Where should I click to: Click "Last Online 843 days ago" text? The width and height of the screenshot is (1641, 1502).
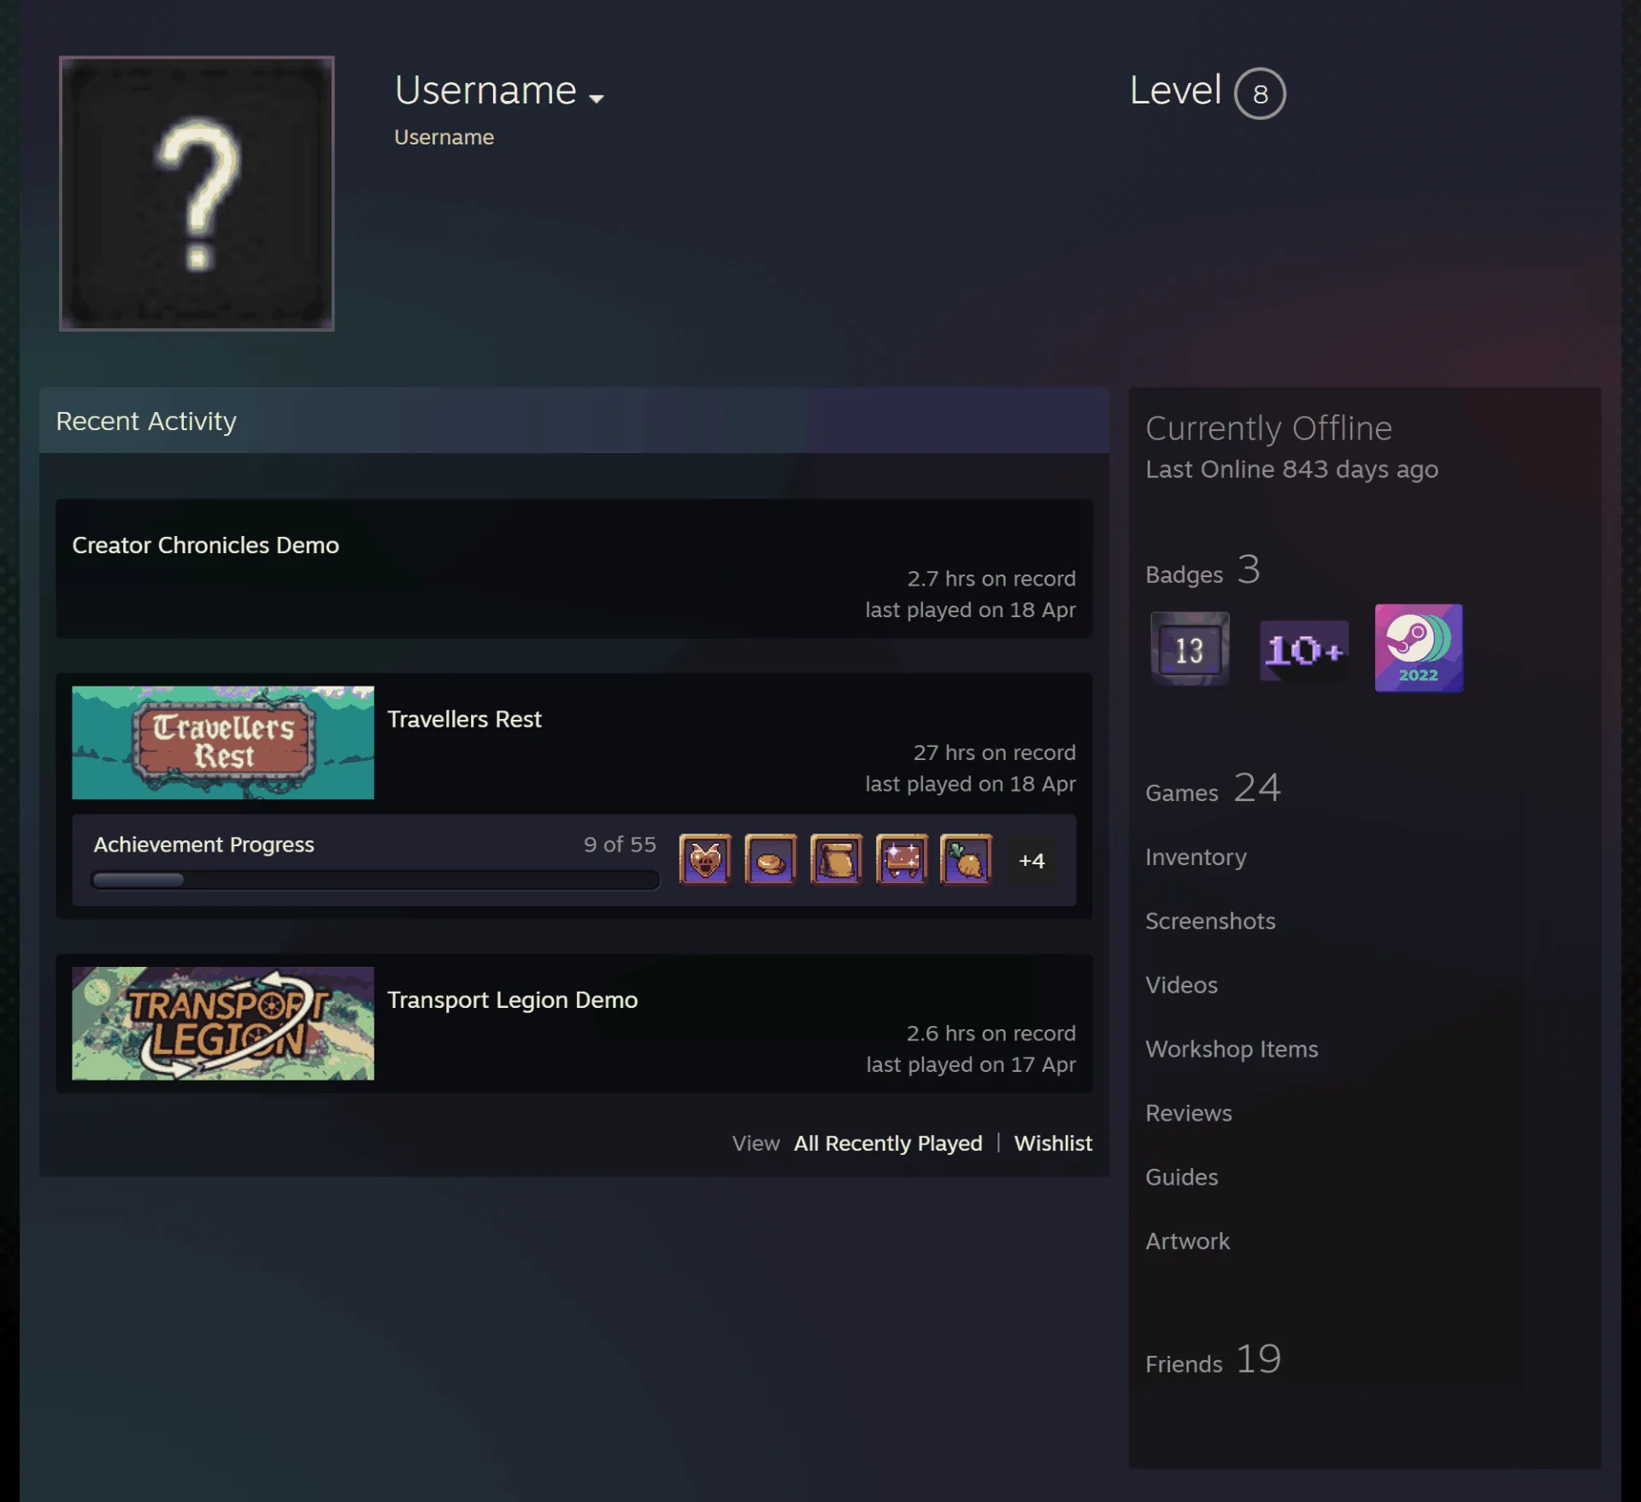1291,469
